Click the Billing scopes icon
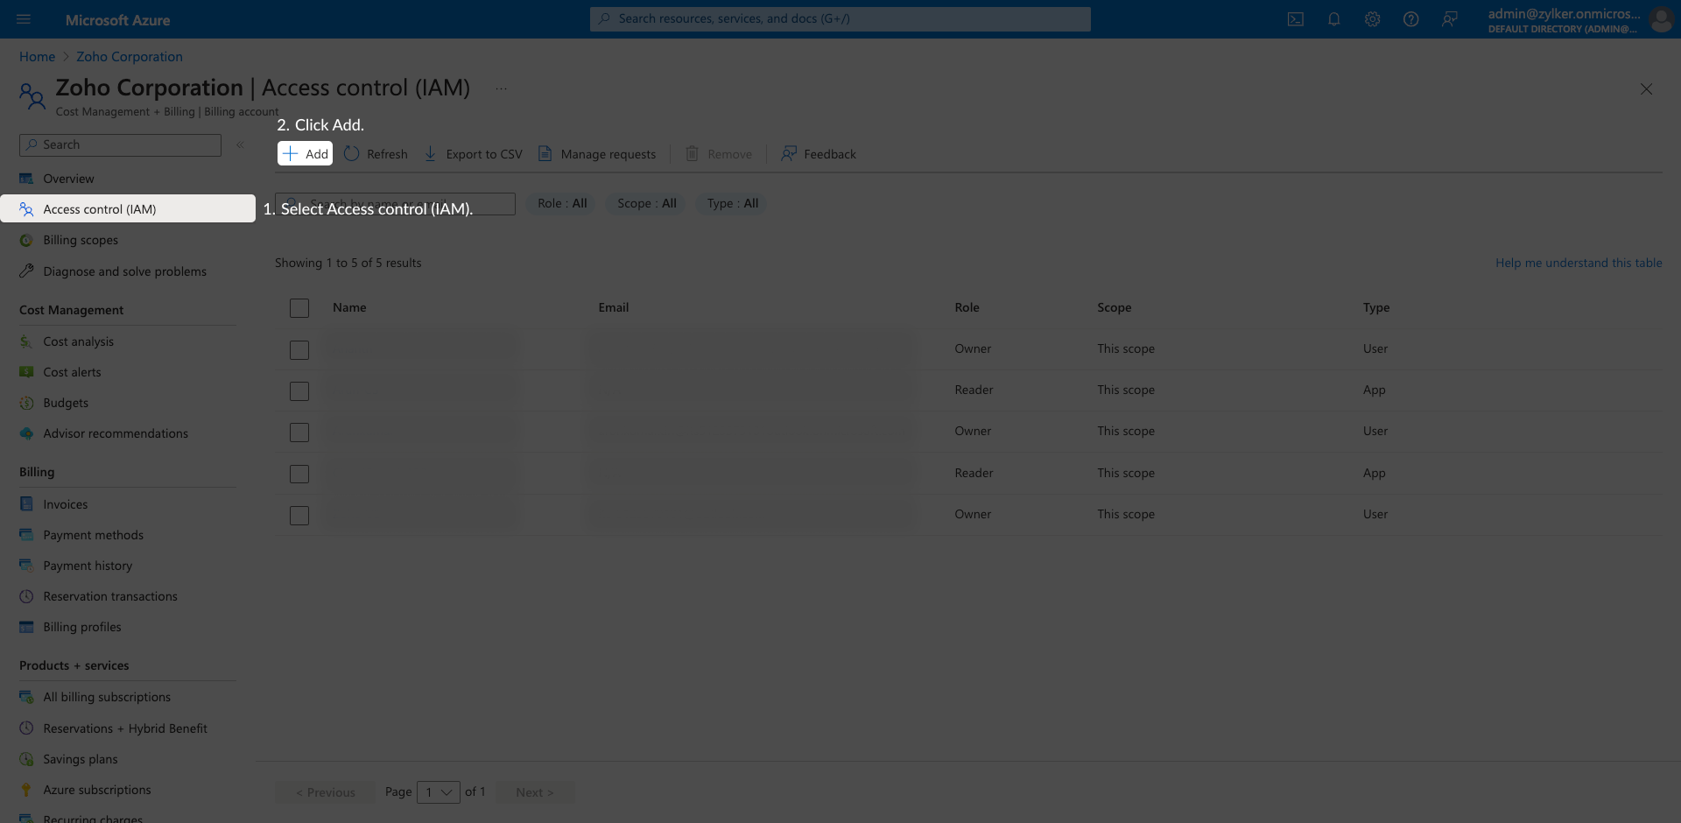 click(x=26, y=240)
